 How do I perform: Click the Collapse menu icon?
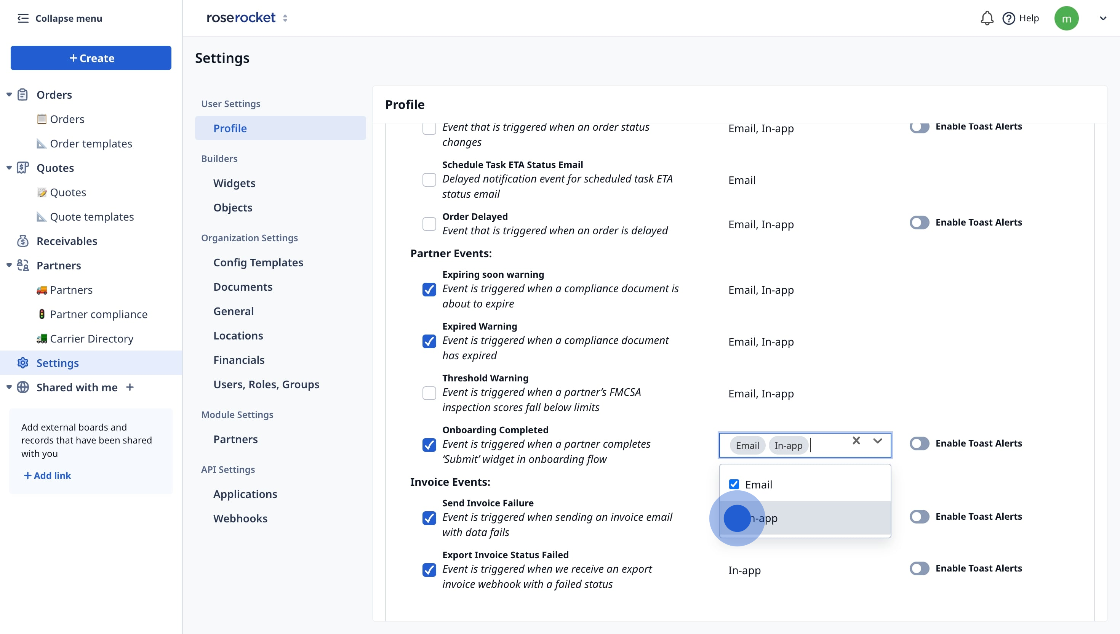(22, 18)
